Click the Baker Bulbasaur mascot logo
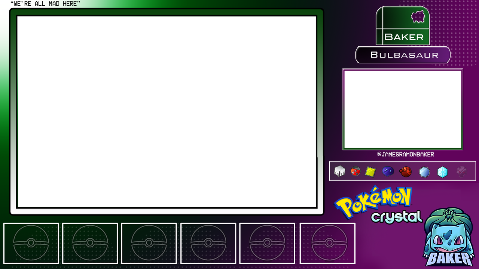 449,237
